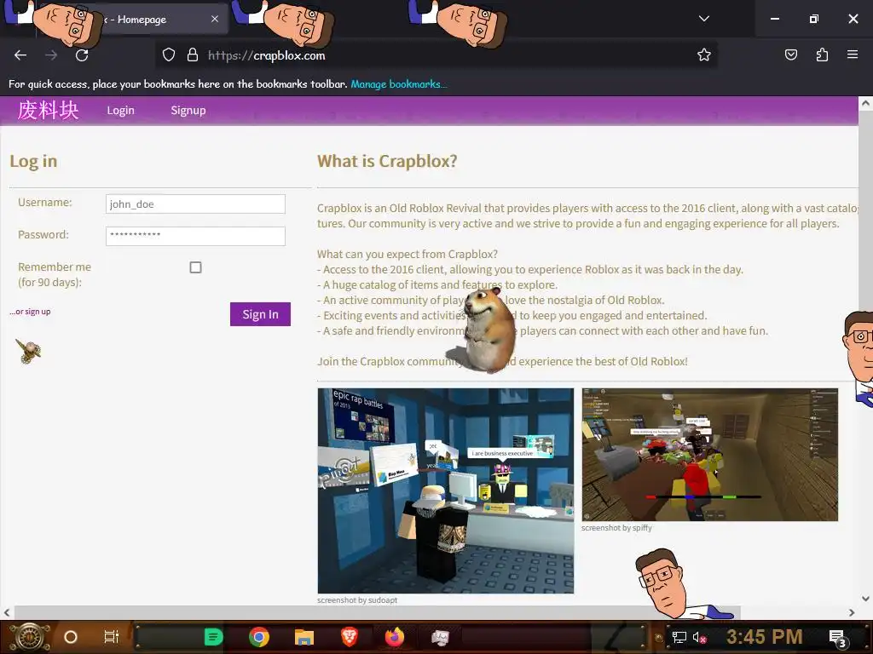Open File Explorer from the taskbar
873x654 pixels.
coord(304,637)
